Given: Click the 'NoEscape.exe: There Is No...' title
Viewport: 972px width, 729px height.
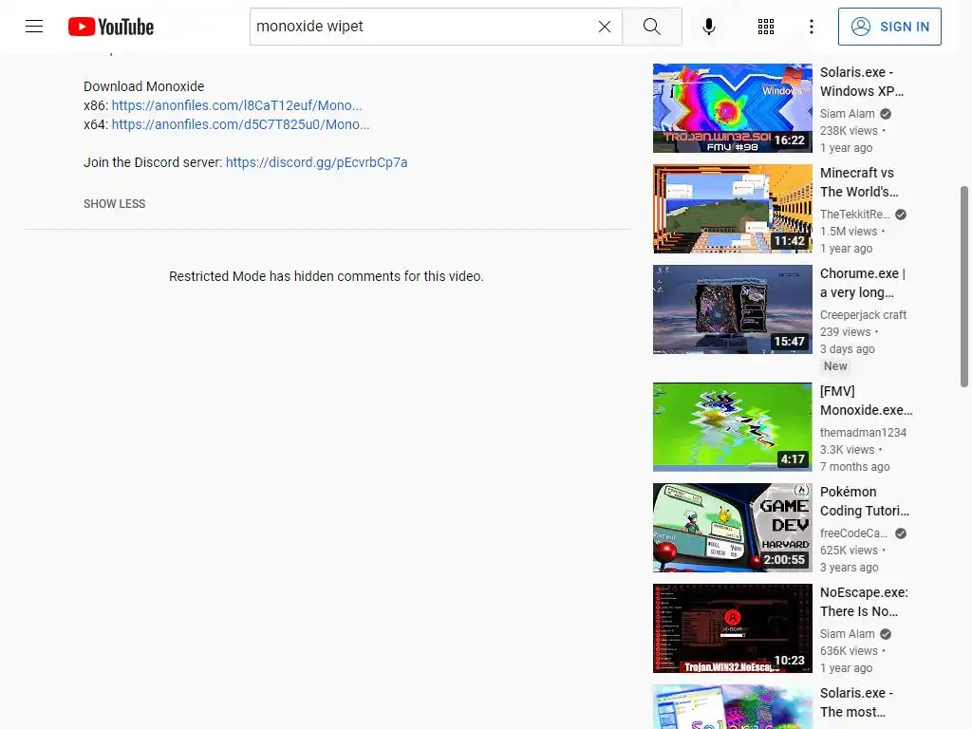Looking at the screenshot, I should 864,602.
